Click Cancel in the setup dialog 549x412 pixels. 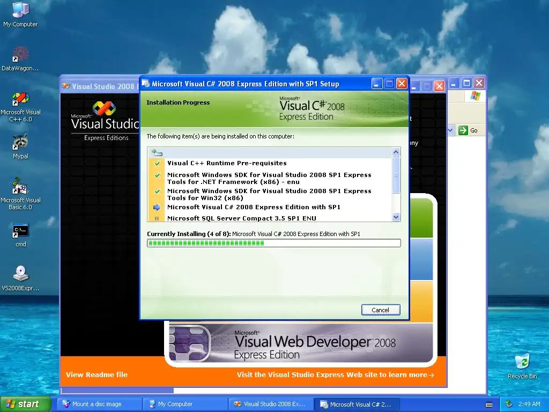point(381,310)
